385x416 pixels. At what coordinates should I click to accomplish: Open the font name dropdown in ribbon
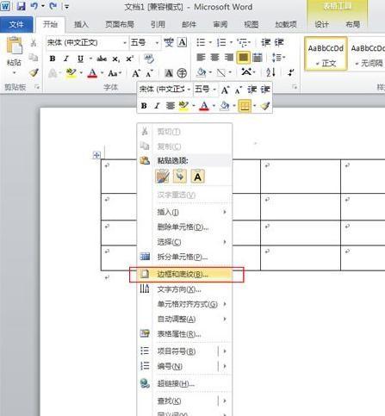(125, 43)
